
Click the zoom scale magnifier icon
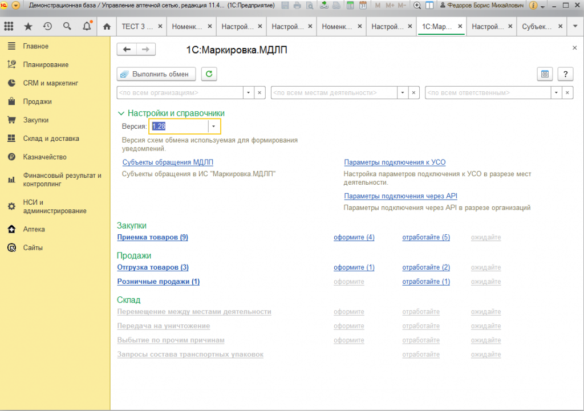417,5
